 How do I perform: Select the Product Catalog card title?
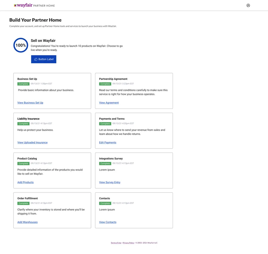(27, 158)
